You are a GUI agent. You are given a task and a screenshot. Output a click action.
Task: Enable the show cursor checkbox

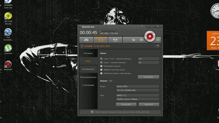click(x=101, y=66)
